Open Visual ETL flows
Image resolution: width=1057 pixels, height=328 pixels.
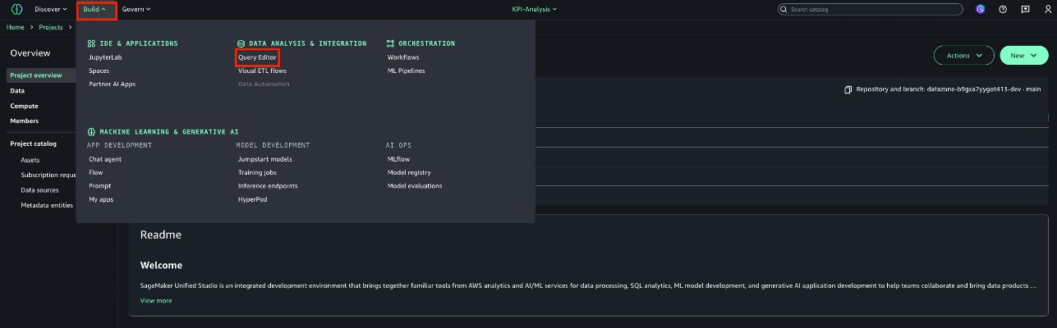point(262,71)
